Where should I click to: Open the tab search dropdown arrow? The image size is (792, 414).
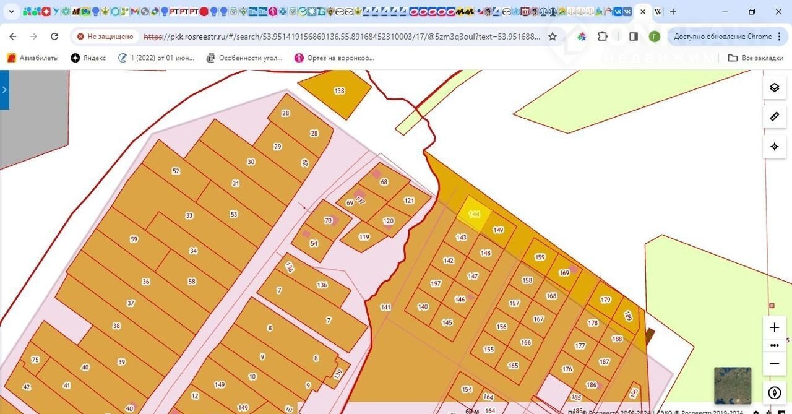tap(11, 12)
